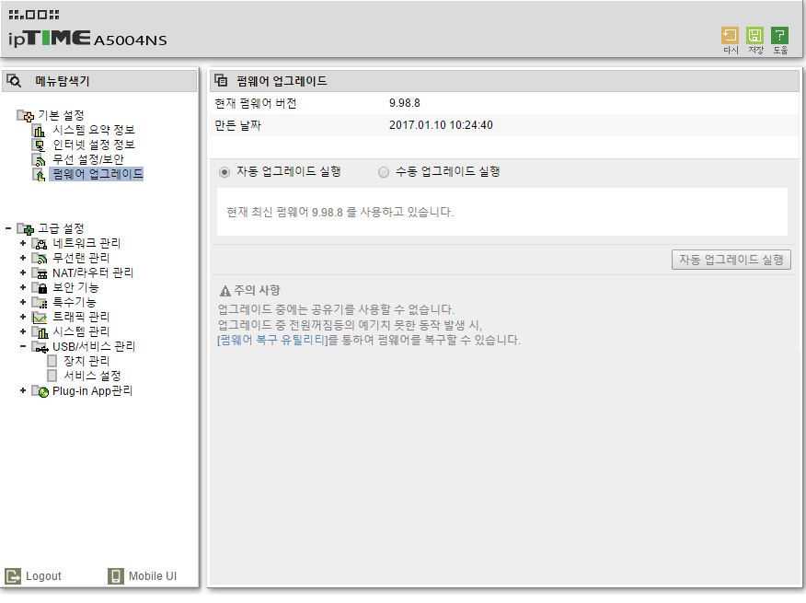Expand the NAT/라우터 관리 node
This screenshot has width=806, height=603.
[x=23, y=273]
